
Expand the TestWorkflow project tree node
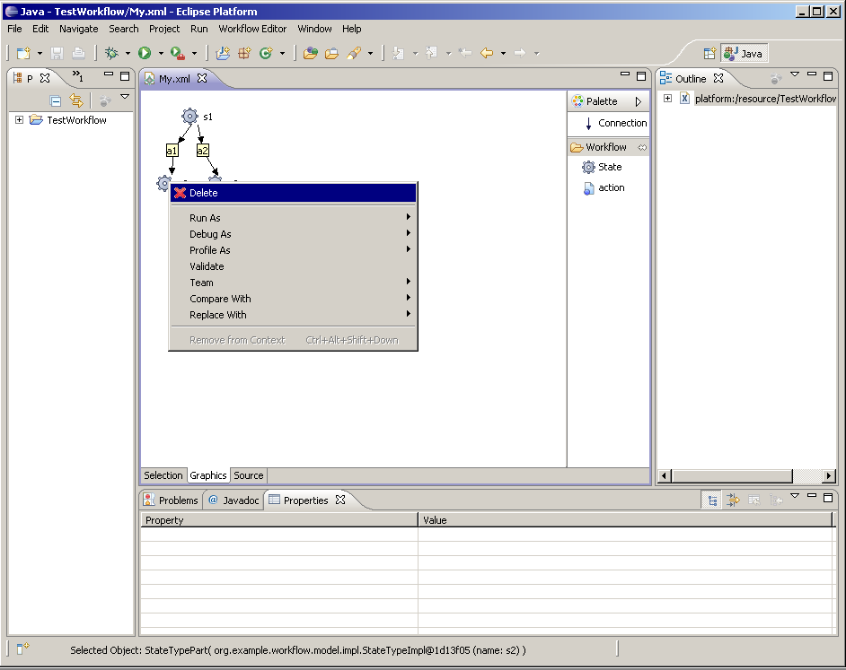(x=20, y=120)
